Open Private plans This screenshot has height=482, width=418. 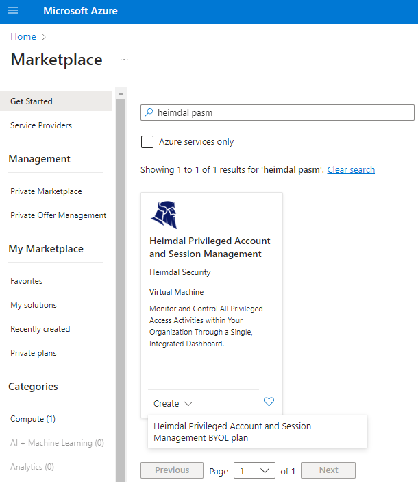click(x=34, y=353)
